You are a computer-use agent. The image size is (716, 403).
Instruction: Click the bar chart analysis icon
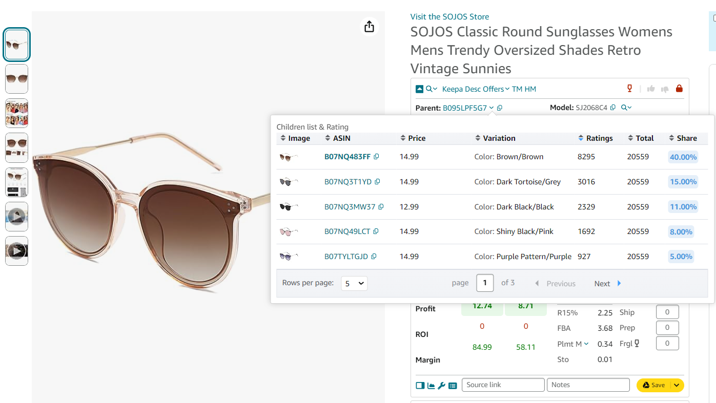point(431,386)
